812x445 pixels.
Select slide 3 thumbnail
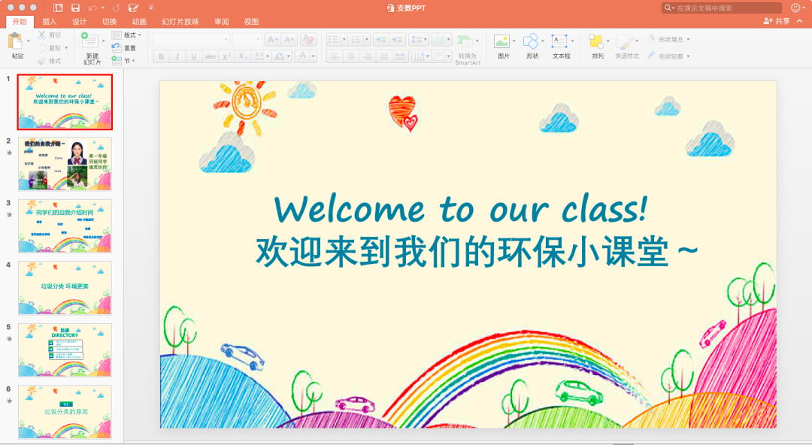[x=65, y=226]
